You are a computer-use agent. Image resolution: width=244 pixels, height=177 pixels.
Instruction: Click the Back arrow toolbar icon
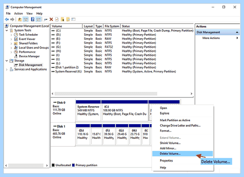pyautogui.click(x=7, y=19)
